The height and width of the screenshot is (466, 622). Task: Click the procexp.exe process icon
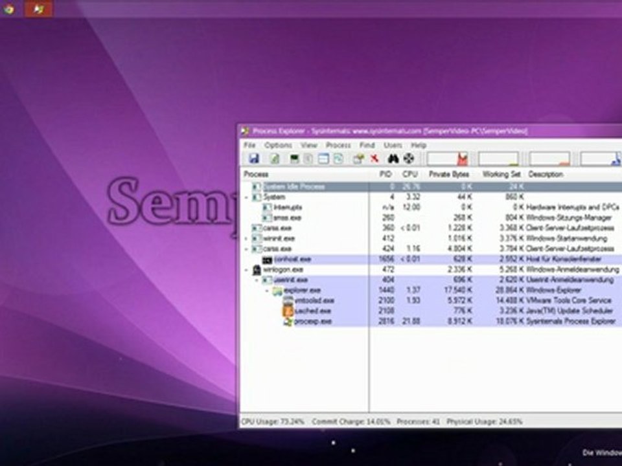click(x=288, y=322)
